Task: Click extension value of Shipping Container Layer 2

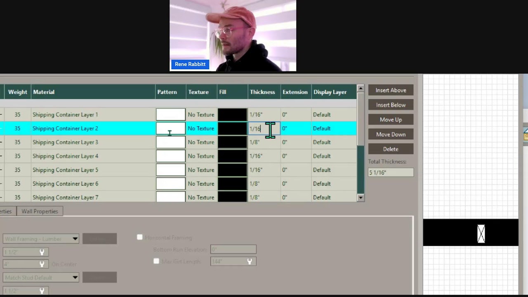Action: [285, 128]
